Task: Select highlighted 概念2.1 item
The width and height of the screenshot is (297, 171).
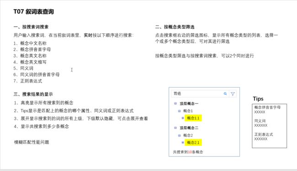Action: coord(193,143)
